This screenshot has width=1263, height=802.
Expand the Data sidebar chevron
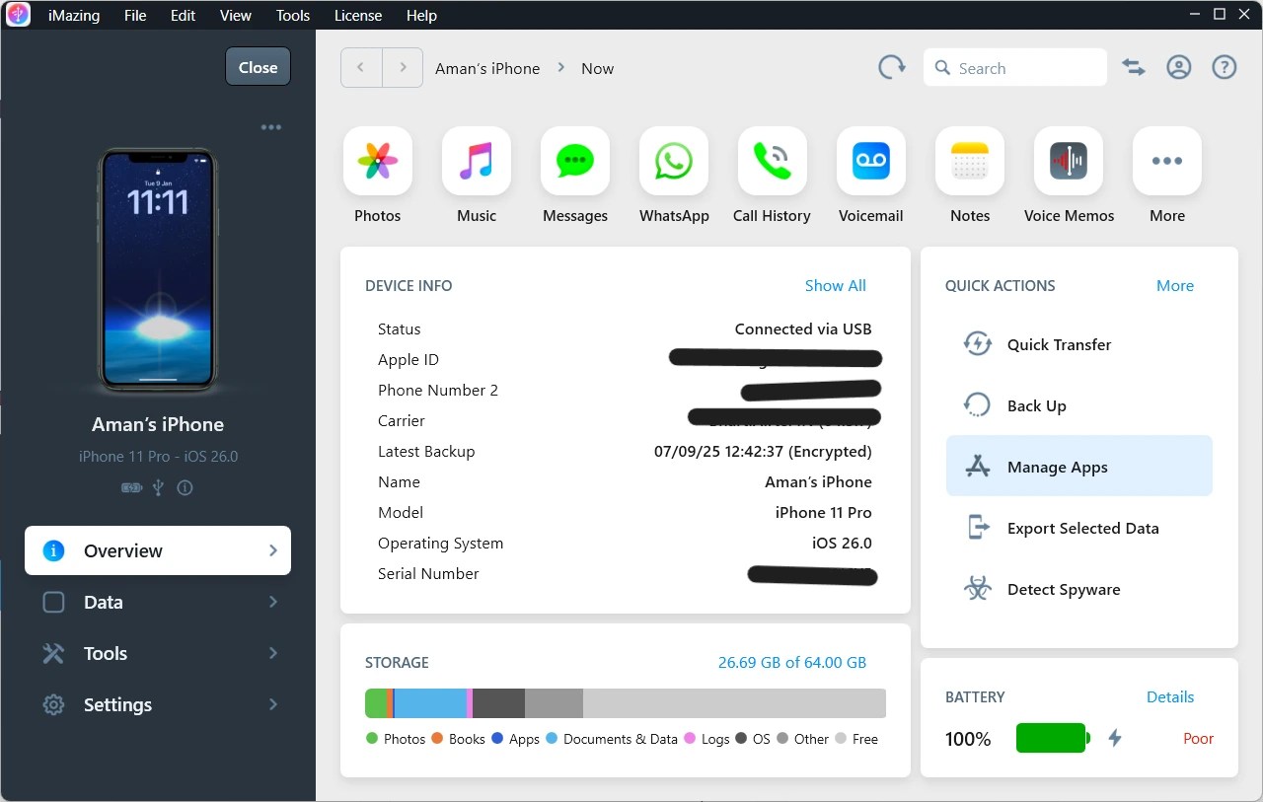coord(273,602)
